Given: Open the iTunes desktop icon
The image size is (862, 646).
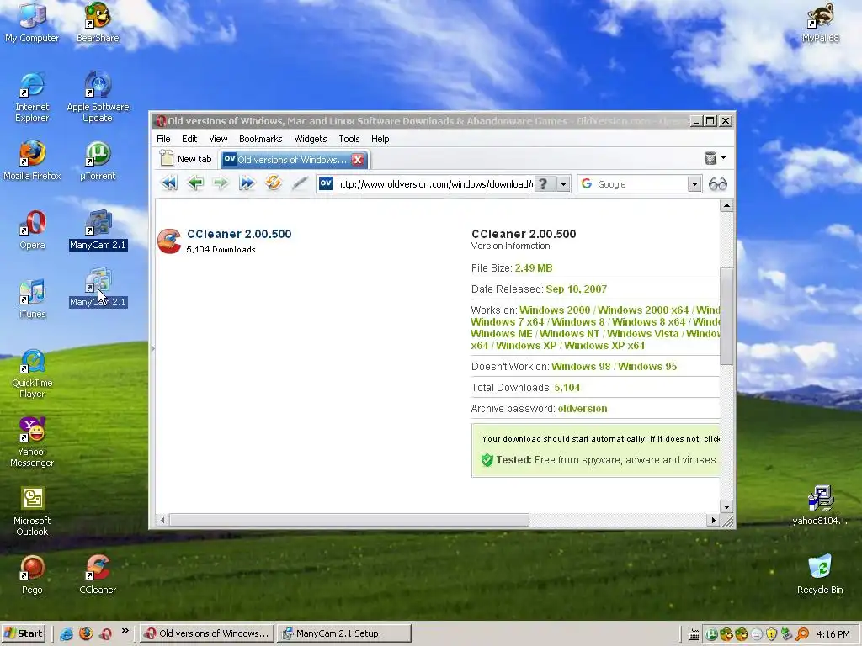Looking at the screenshot, I should (32, 299).
